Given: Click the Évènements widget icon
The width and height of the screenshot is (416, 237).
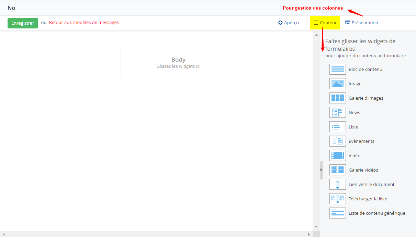Looking at the screenshot, I should click(337, 141).
